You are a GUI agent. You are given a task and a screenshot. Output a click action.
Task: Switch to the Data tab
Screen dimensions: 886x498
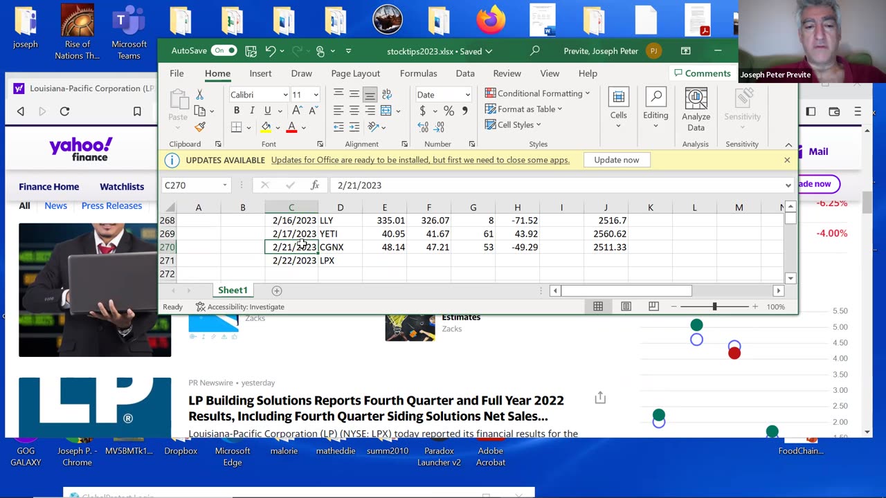pyautogui.click(x=465, y=73)
